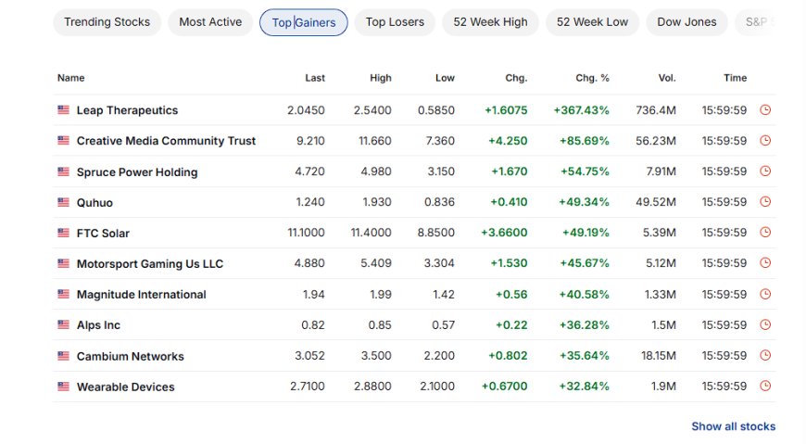The height and width of the screenshot is (444, 806).
Task: Click the clock icon for Magnitude International
Action: point(765,294)
